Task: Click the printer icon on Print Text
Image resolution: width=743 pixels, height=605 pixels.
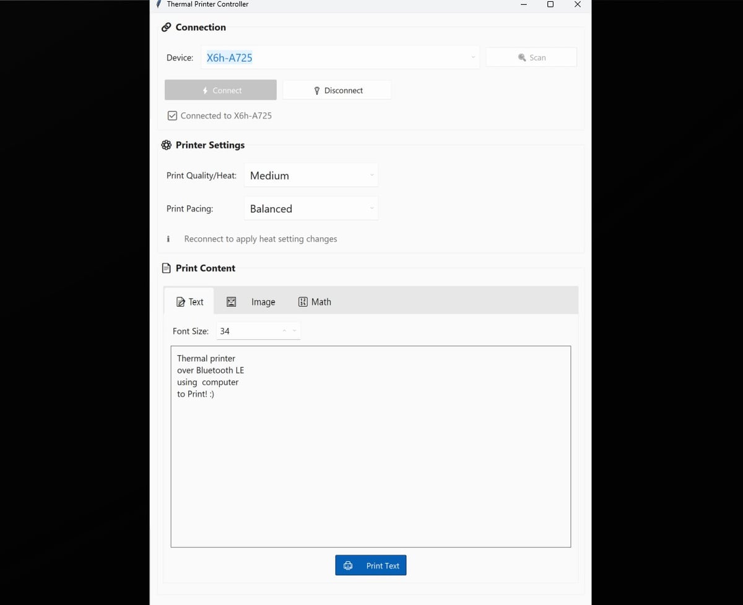Action: pyautogui.click(x=348, y=565)
